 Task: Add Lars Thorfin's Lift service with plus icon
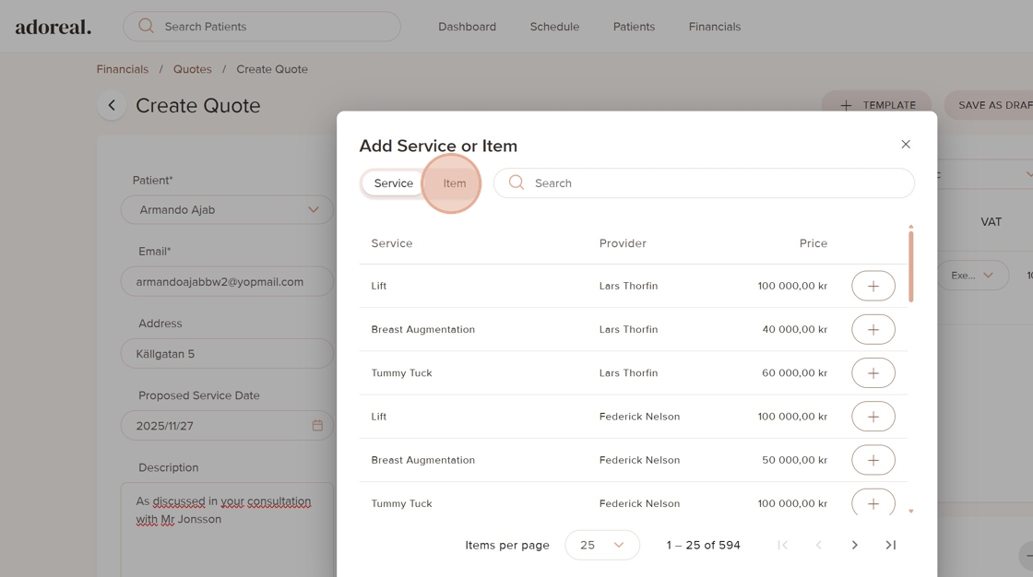click(x=873, y=286)
